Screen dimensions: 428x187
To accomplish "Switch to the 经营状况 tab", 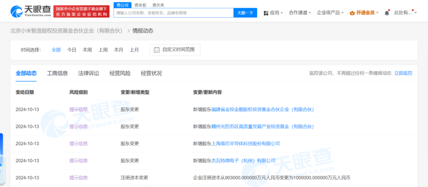I will pos(151,73).
